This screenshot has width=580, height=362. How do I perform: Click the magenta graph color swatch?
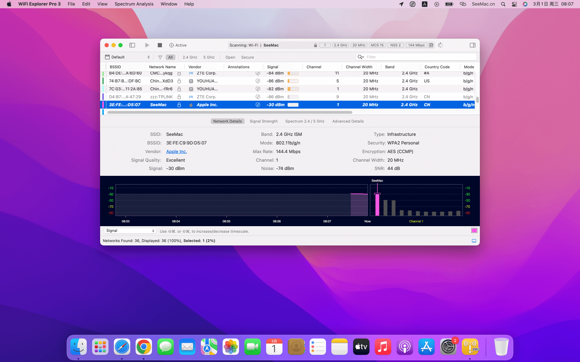(474, 231)
